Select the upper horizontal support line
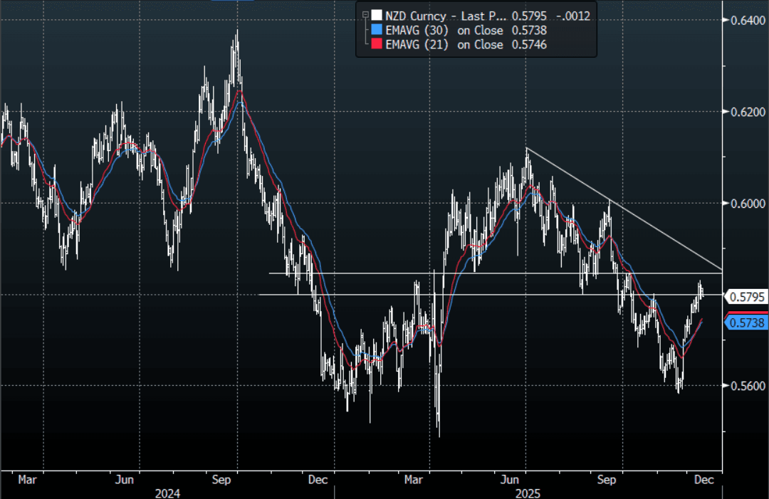Viewport: 769px width, 499px height. point(496,273)
